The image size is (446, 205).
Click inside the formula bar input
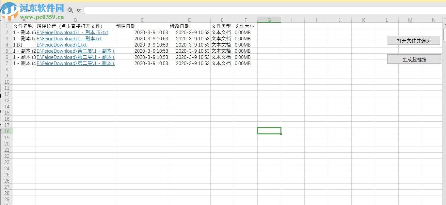pyautogui.click(x=265, y=10)
